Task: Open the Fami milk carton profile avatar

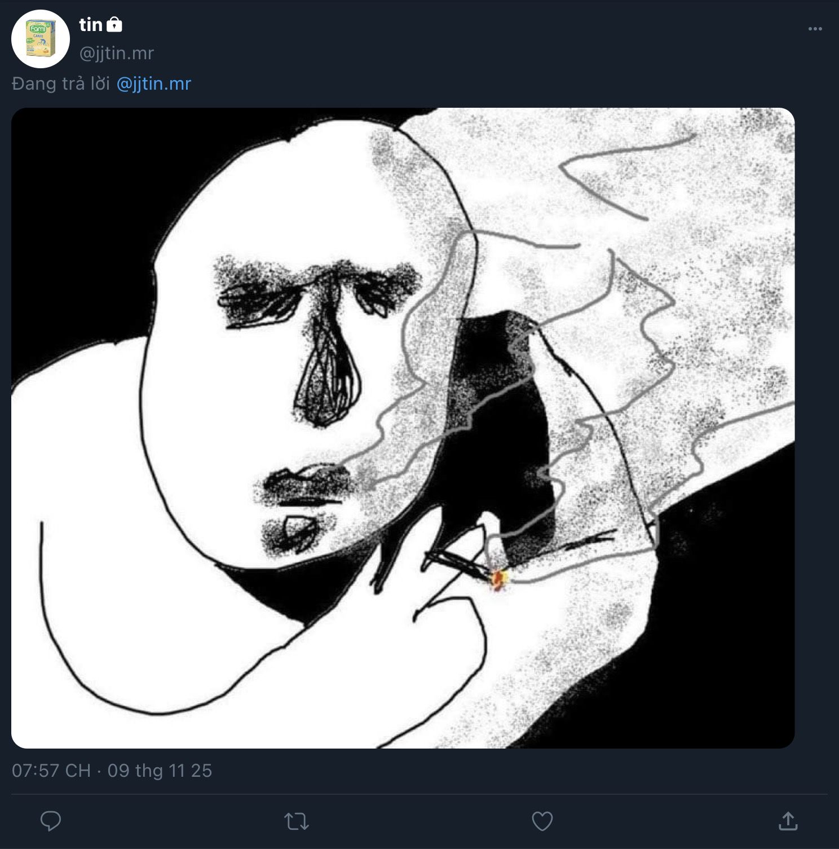Action: [41, 38]
